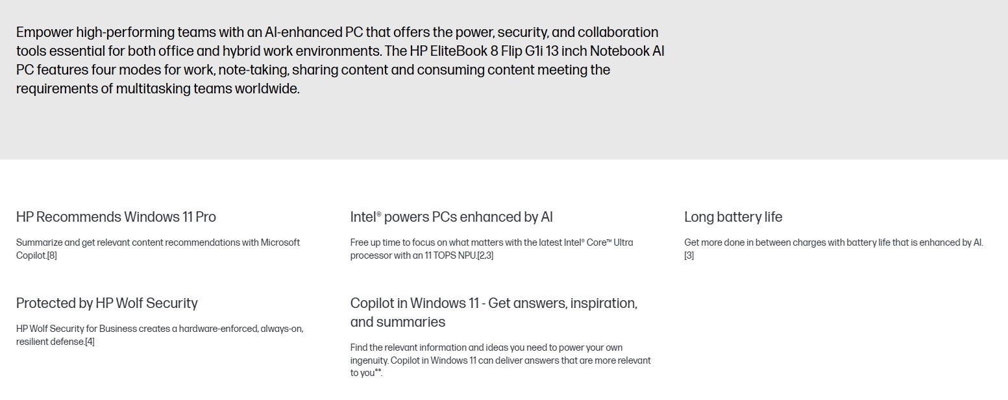Click the "Find the relevant information and ideas" paragraph
1008x400 pixels.
pyautogui.click(x=500, y=360)
